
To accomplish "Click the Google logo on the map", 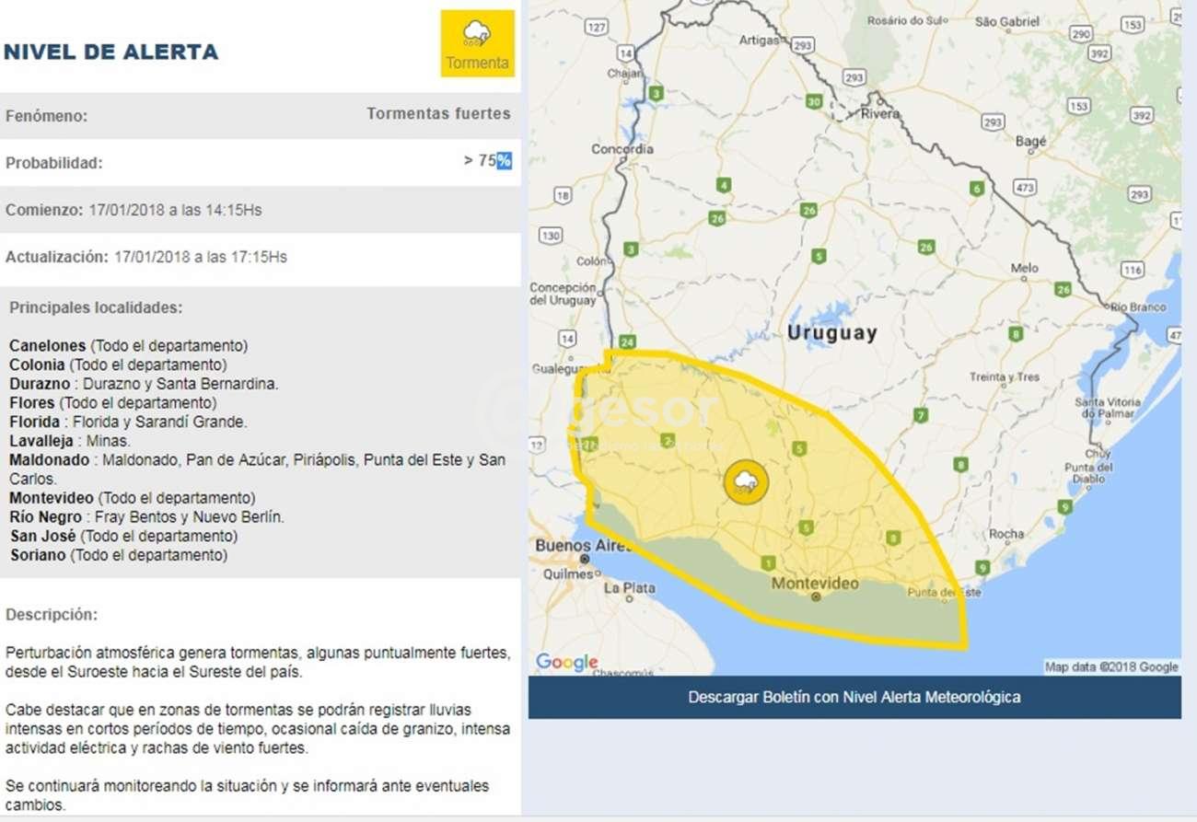I will [x=566, y=662].
